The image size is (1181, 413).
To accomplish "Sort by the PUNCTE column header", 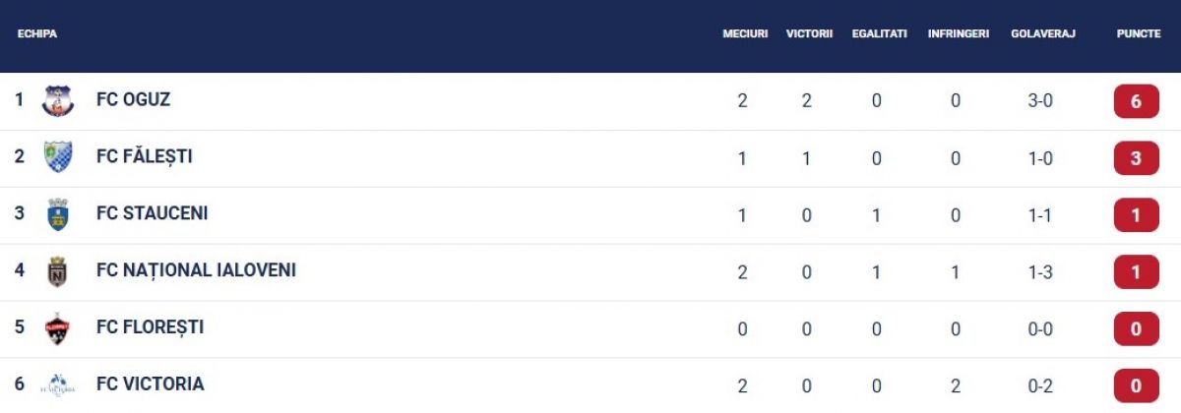I will pyautogui.click(x=1139, y=33).
